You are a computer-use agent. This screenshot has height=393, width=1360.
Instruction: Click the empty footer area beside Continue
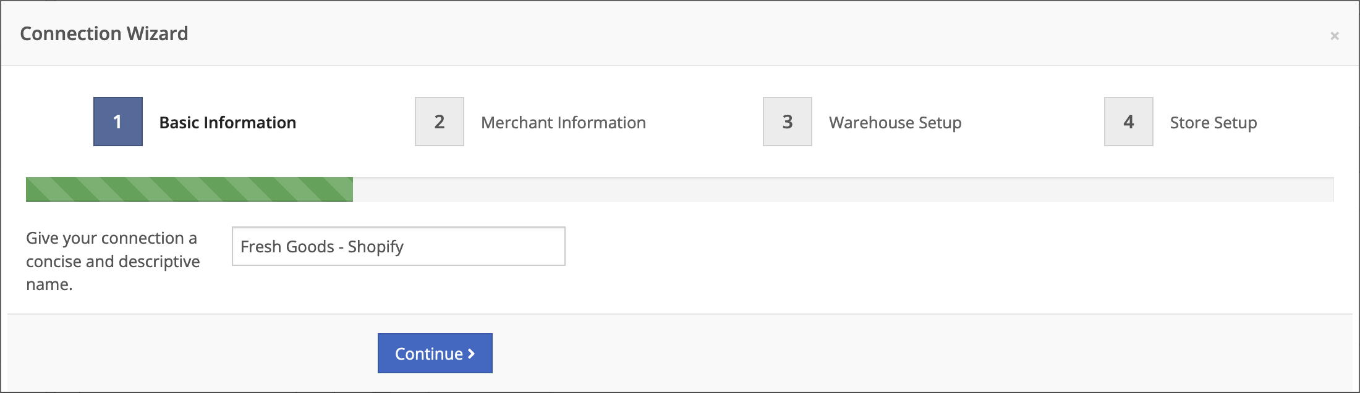[865, 353]
